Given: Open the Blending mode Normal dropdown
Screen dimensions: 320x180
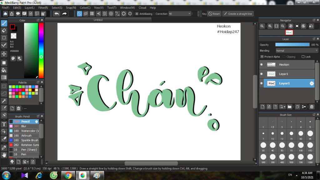Looking at the screenshot, I should [x=297, y=51].
